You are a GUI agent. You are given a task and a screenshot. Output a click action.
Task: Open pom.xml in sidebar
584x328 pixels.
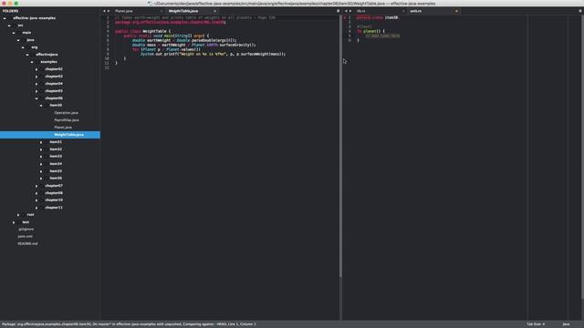pos(25,237)
